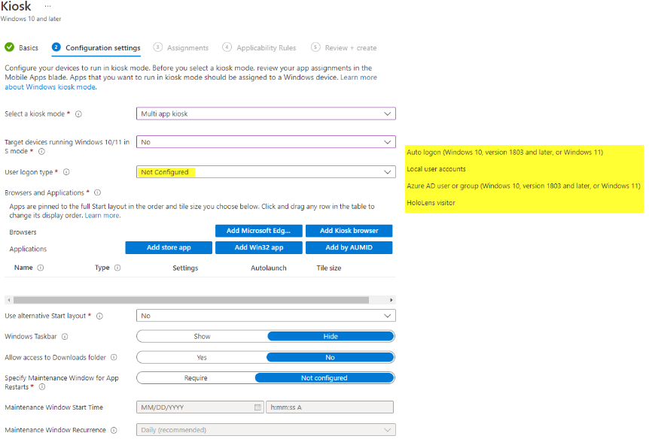Click the Add Microsoft Edge button
Viewport: 649px width, 445px height.
[258, 231]
